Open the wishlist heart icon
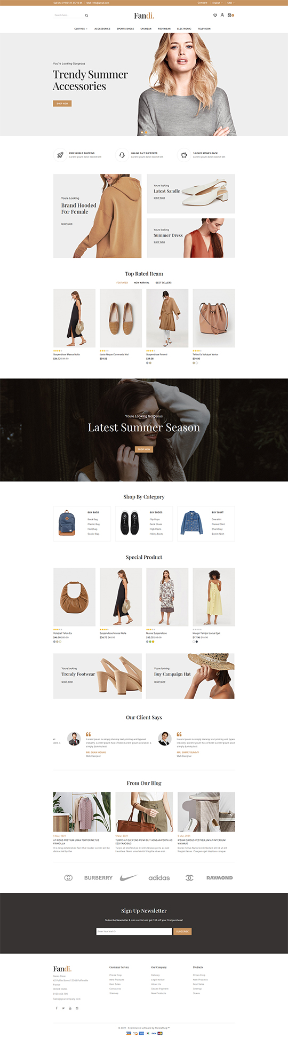 point(215,15)
